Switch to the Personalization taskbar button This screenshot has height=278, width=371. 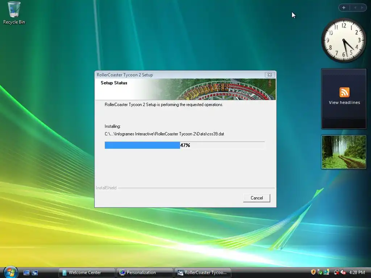(x=145, y=273)
